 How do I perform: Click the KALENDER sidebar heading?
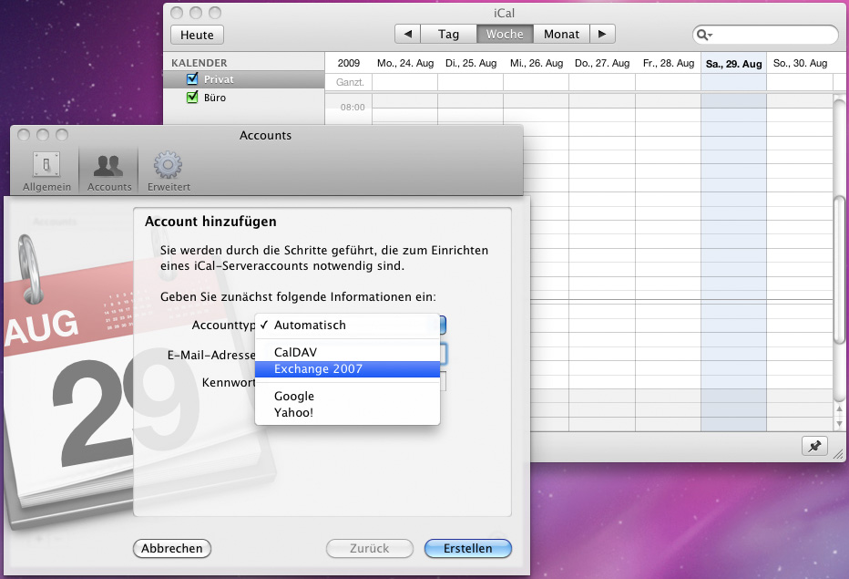pyautogui.click(x=199, y=63)
